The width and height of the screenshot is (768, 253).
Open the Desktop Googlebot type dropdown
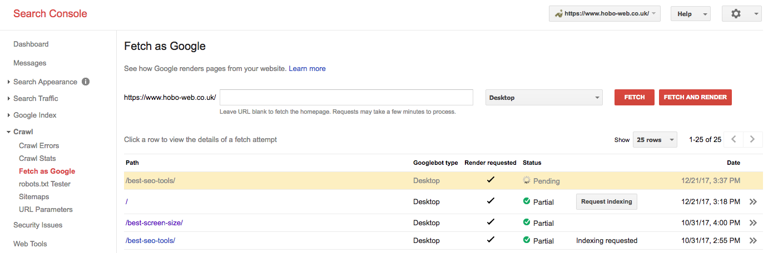click(544, 98)
